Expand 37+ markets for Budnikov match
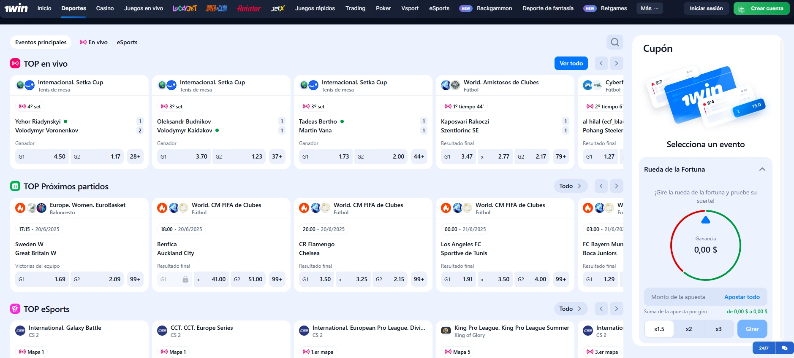Image resolution: width=794 pixels, height=358 pixels. point(277,156)
